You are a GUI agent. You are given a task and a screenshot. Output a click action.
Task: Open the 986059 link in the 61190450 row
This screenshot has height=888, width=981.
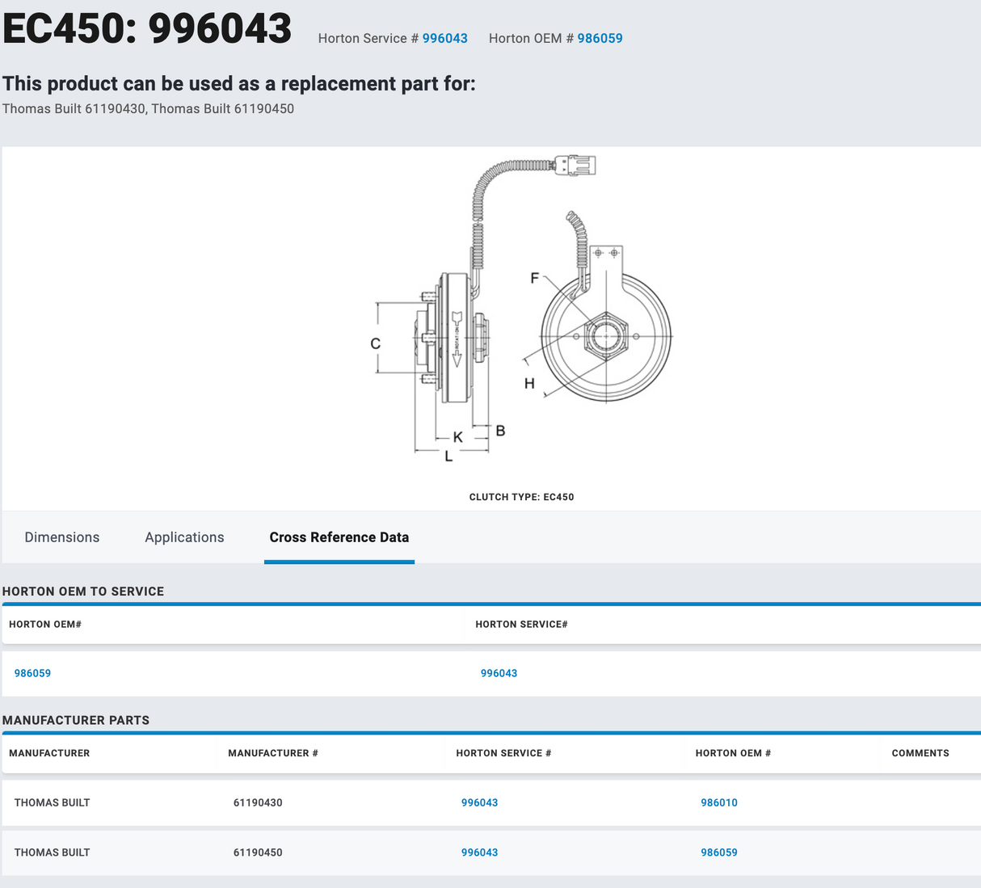718,852
